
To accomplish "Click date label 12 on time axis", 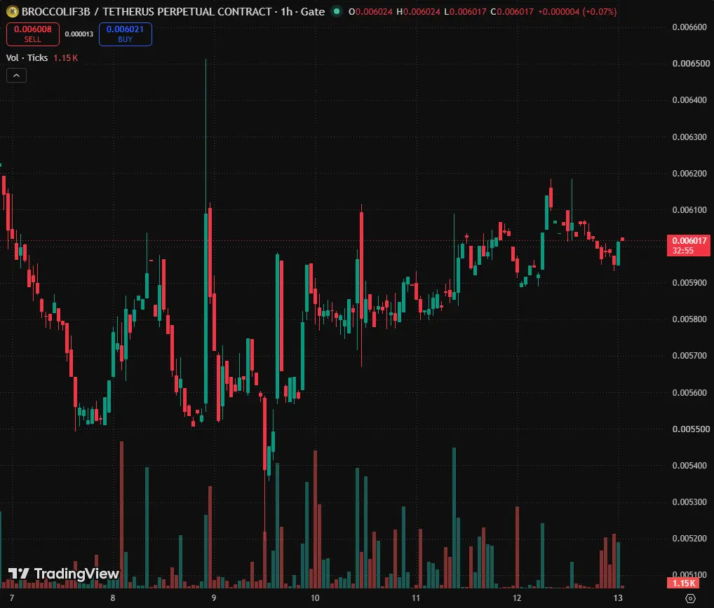I will pos(517,598).
